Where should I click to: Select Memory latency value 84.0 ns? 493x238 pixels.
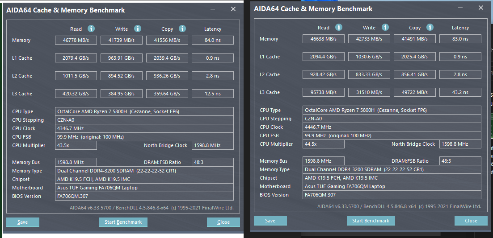coord(213,40)
